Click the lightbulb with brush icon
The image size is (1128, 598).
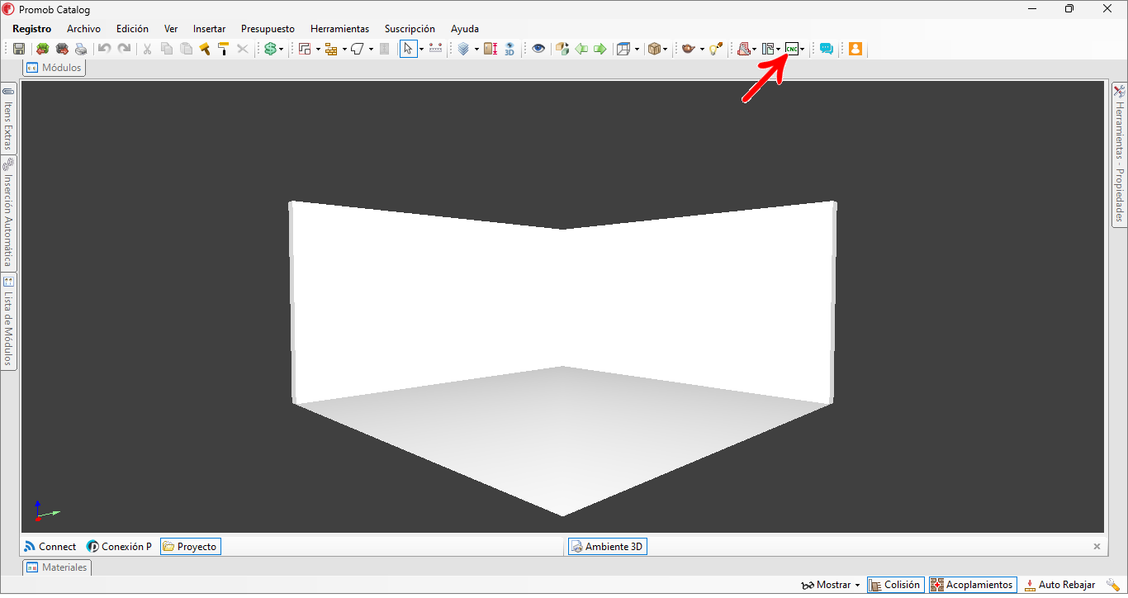tap(716, 49)
